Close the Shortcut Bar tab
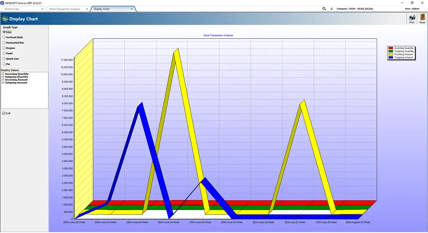 click(x=42, y=9)
